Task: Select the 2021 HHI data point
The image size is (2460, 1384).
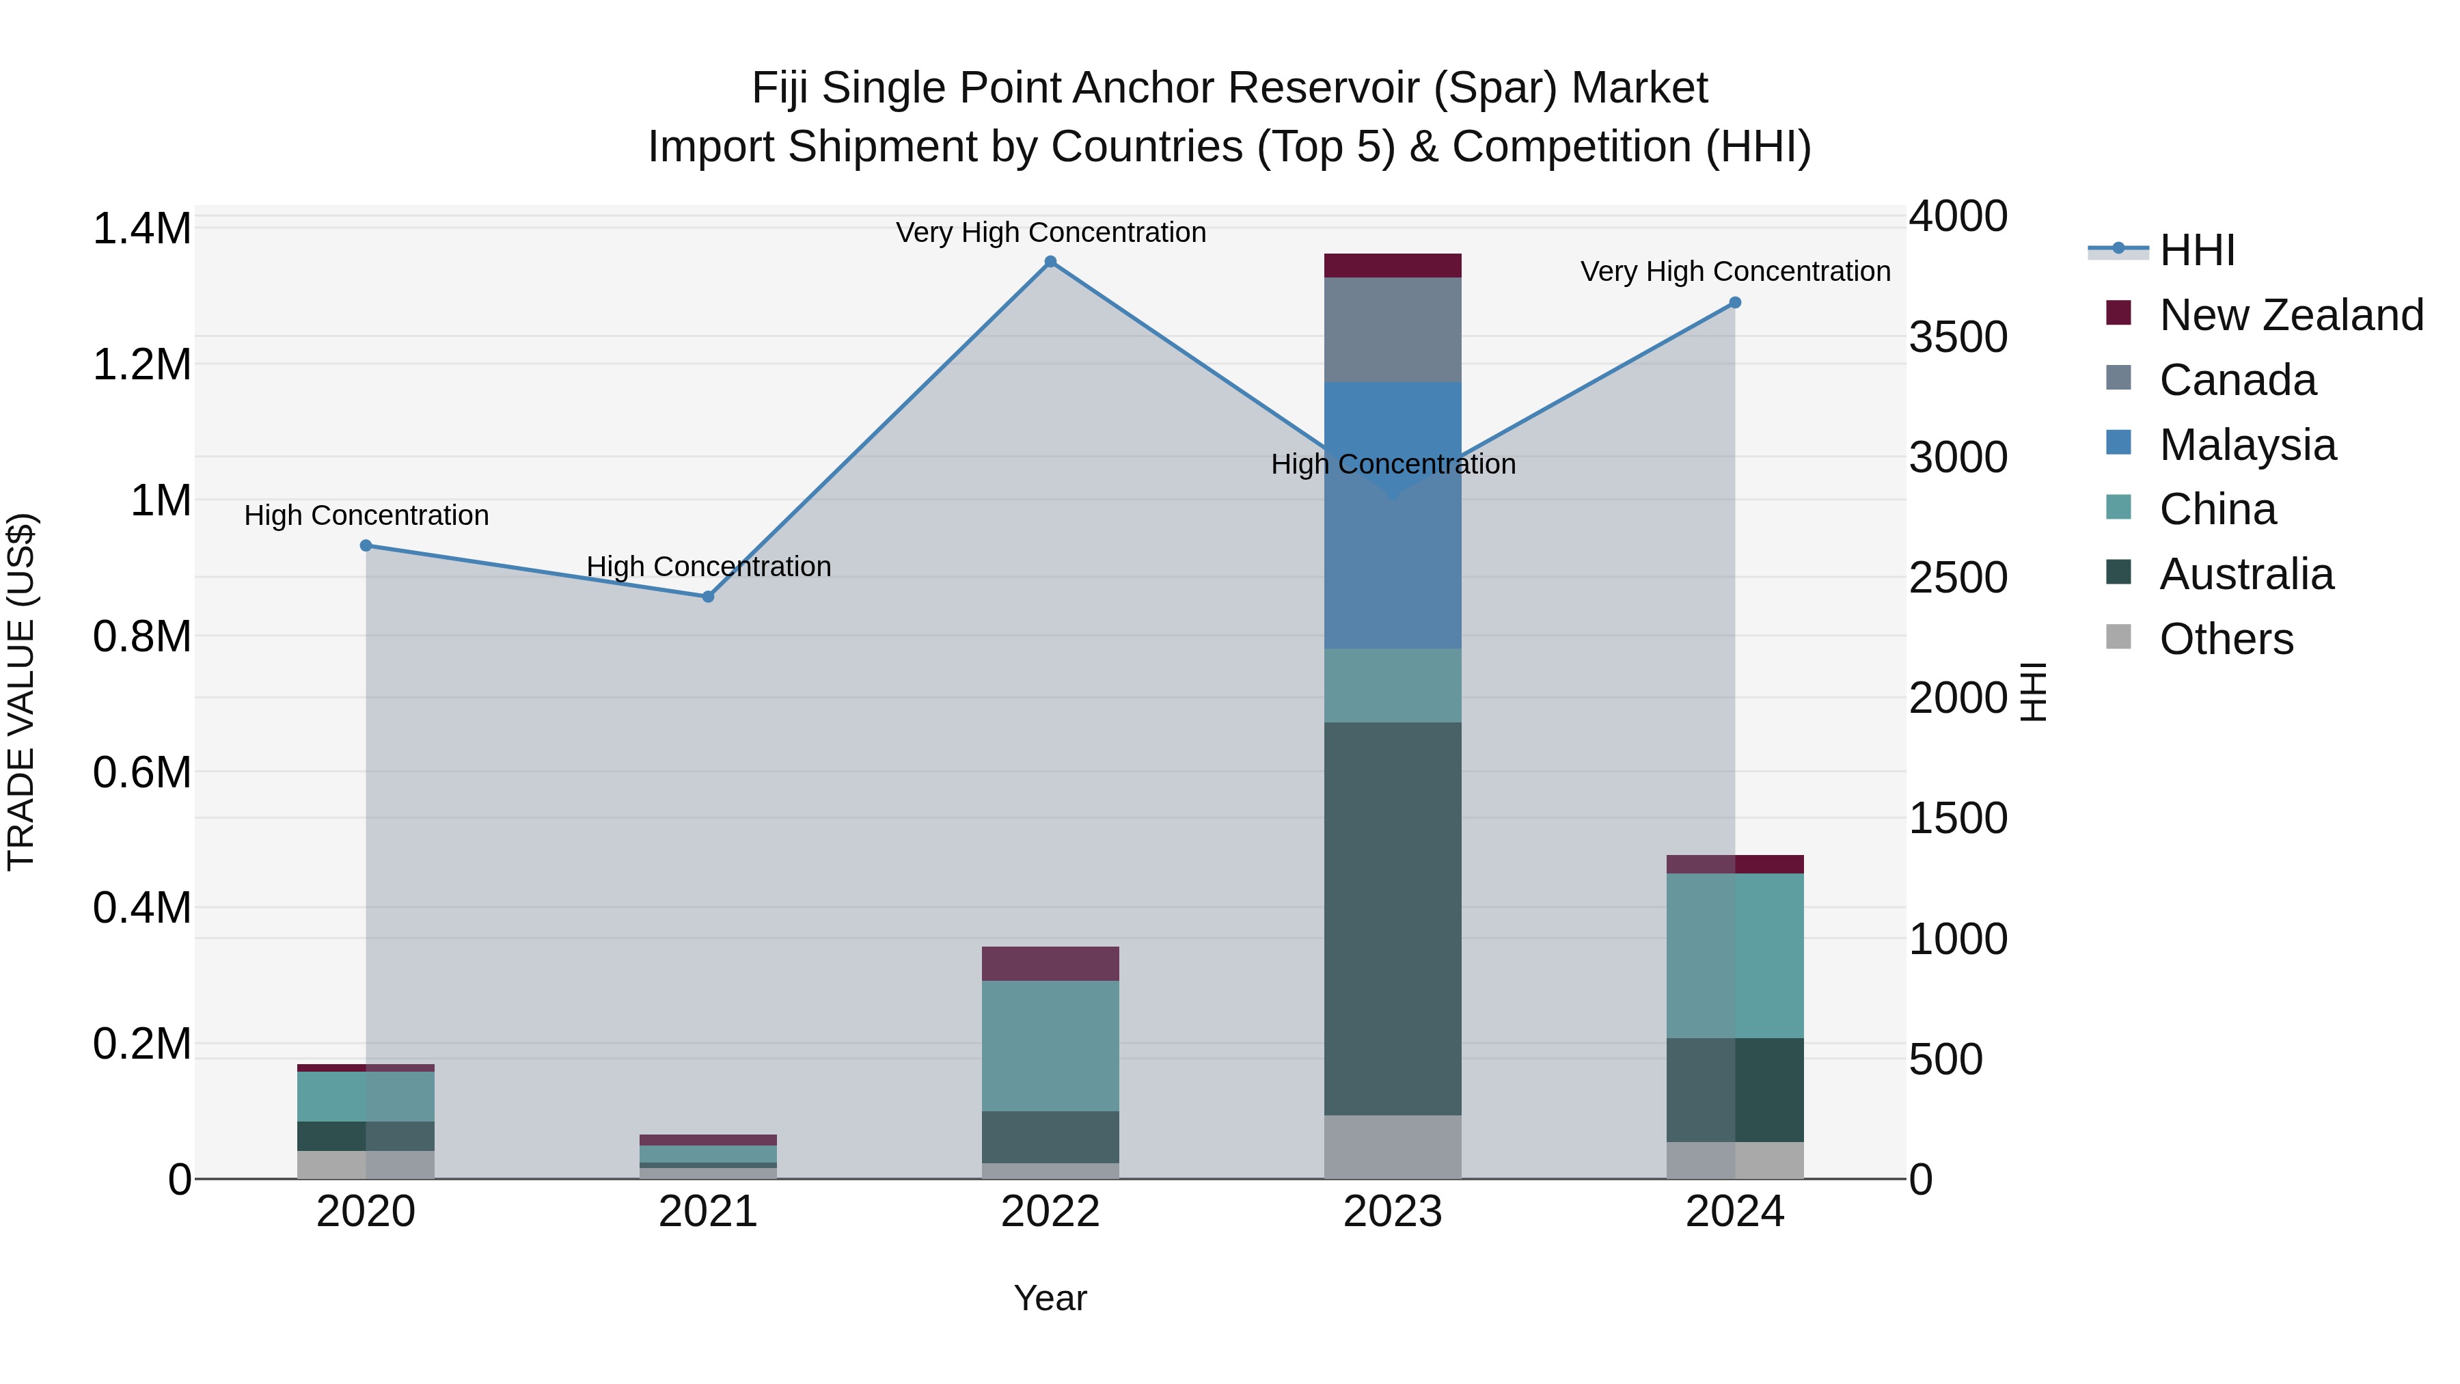Action: coord(709,597)
